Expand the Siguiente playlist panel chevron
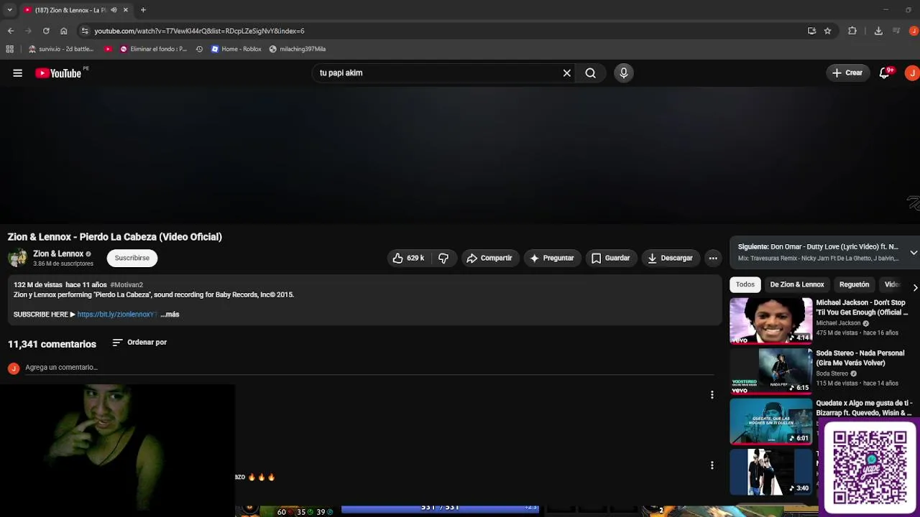 tap(914, 253)
